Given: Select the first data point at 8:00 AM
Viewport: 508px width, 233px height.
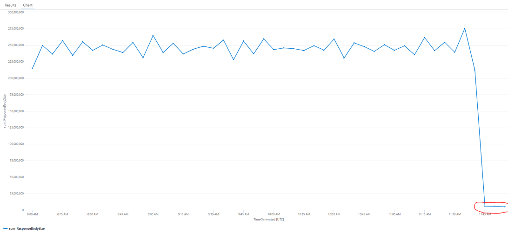Looking at the screenshot, I should (x=32, y=68).
